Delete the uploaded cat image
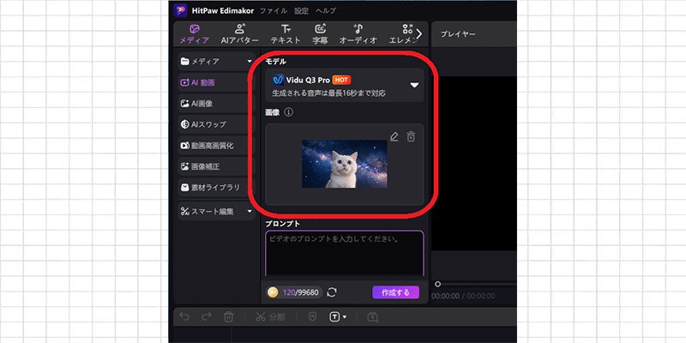The width and height of the screenshot is (686, 343). pyautogui.click(x=411, y=137)
